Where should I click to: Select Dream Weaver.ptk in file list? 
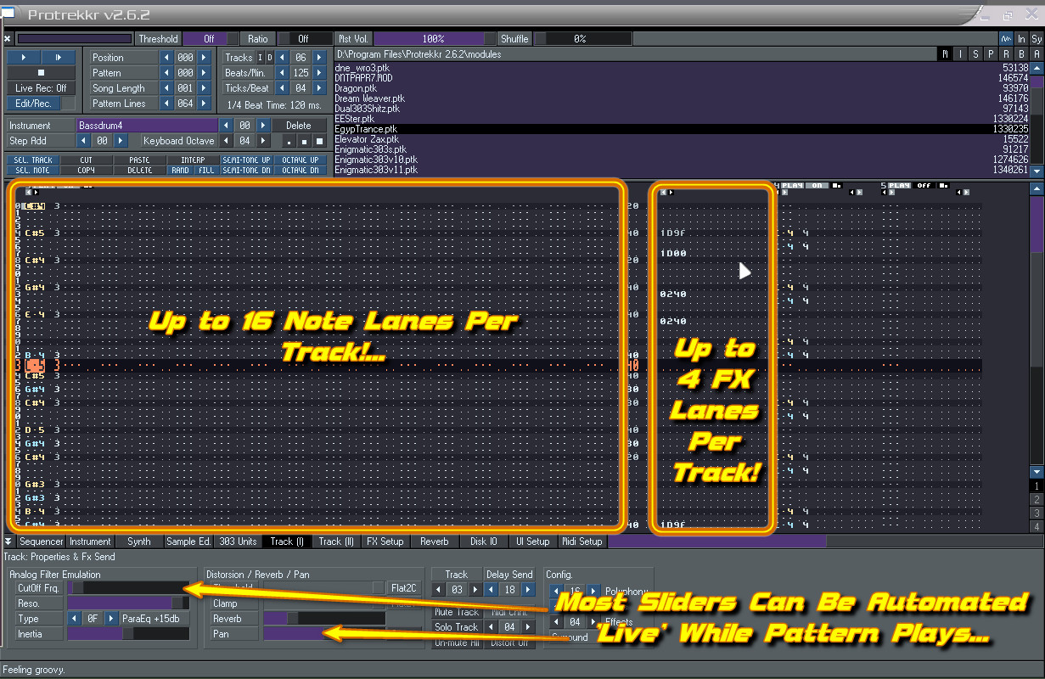[x=681, y=98]
